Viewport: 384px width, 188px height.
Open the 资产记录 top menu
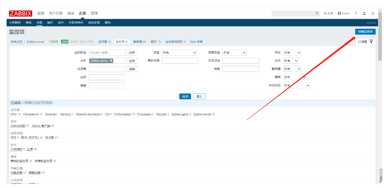pyautogui.click(x=56, y=13)
